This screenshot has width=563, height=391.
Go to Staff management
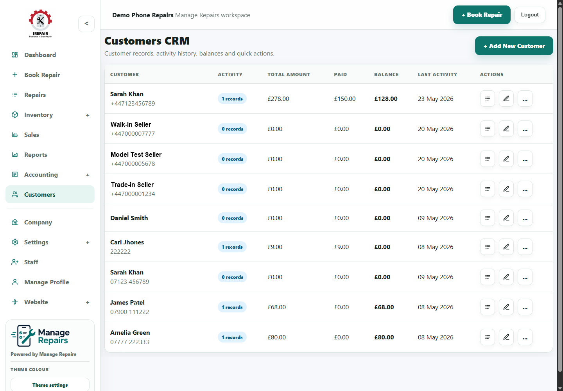point(50,262)
